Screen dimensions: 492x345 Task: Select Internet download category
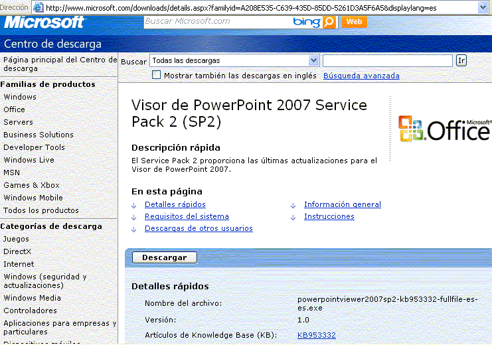[19, 264]
